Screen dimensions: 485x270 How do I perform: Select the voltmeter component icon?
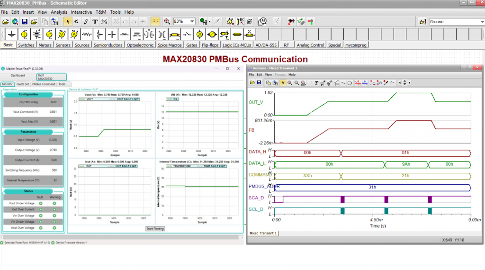61,35
